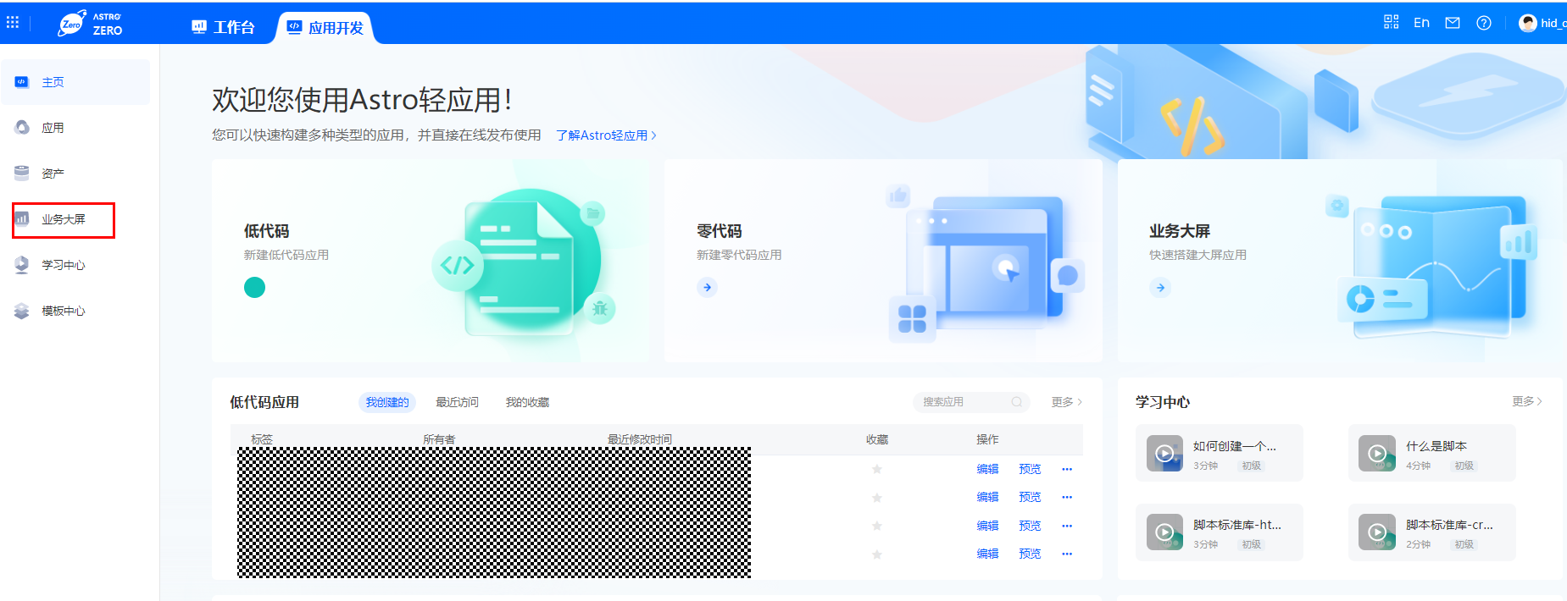Viewport: 1567px width, 601px height.
Task: Select the 我创建的 filter tab
Action: tap(386, 402)
